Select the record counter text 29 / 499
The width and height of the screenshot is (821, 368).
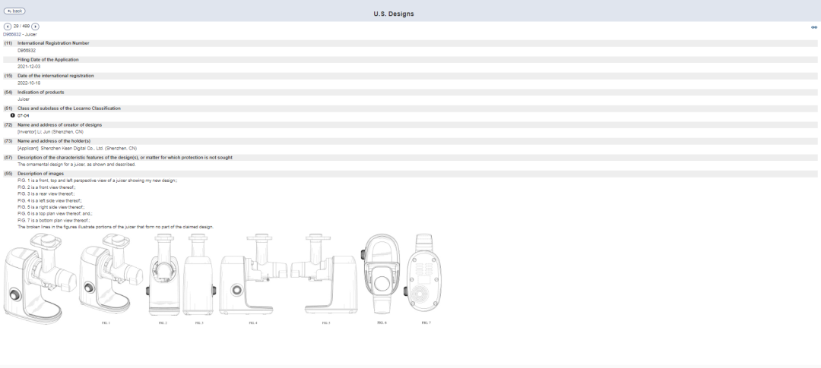[x=21, y=26]
